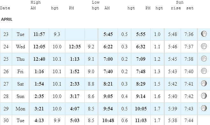
Task: Click the 11:57 AM high tide cell
Action: [x=39, y=34]
